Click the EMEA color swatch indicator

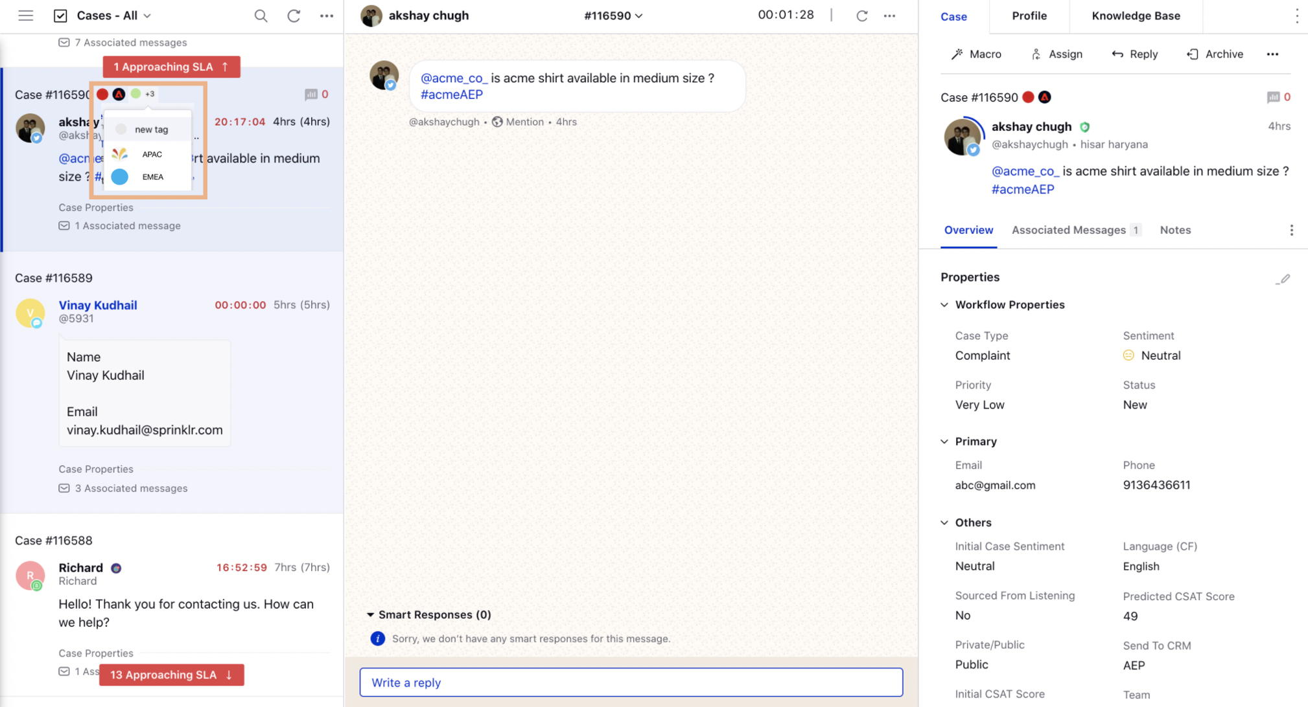coord(121,177)
